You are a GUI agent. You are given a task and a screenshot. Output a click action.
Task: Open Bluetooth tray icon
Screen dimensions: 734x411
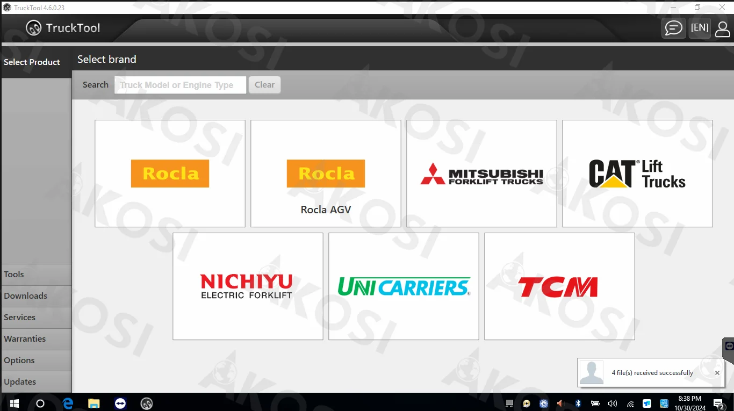click(x=578, y=403)
